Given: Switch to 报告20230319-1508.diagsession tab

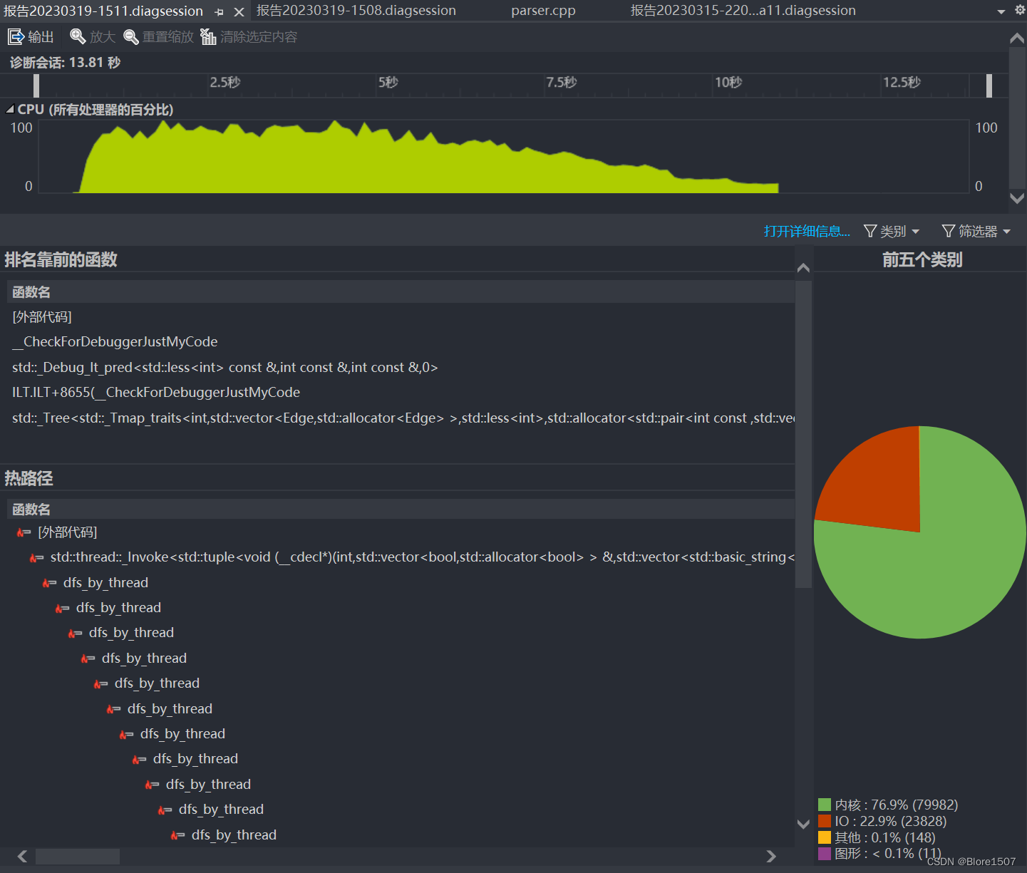Looking at the screenshot, I should click(356, 11).
